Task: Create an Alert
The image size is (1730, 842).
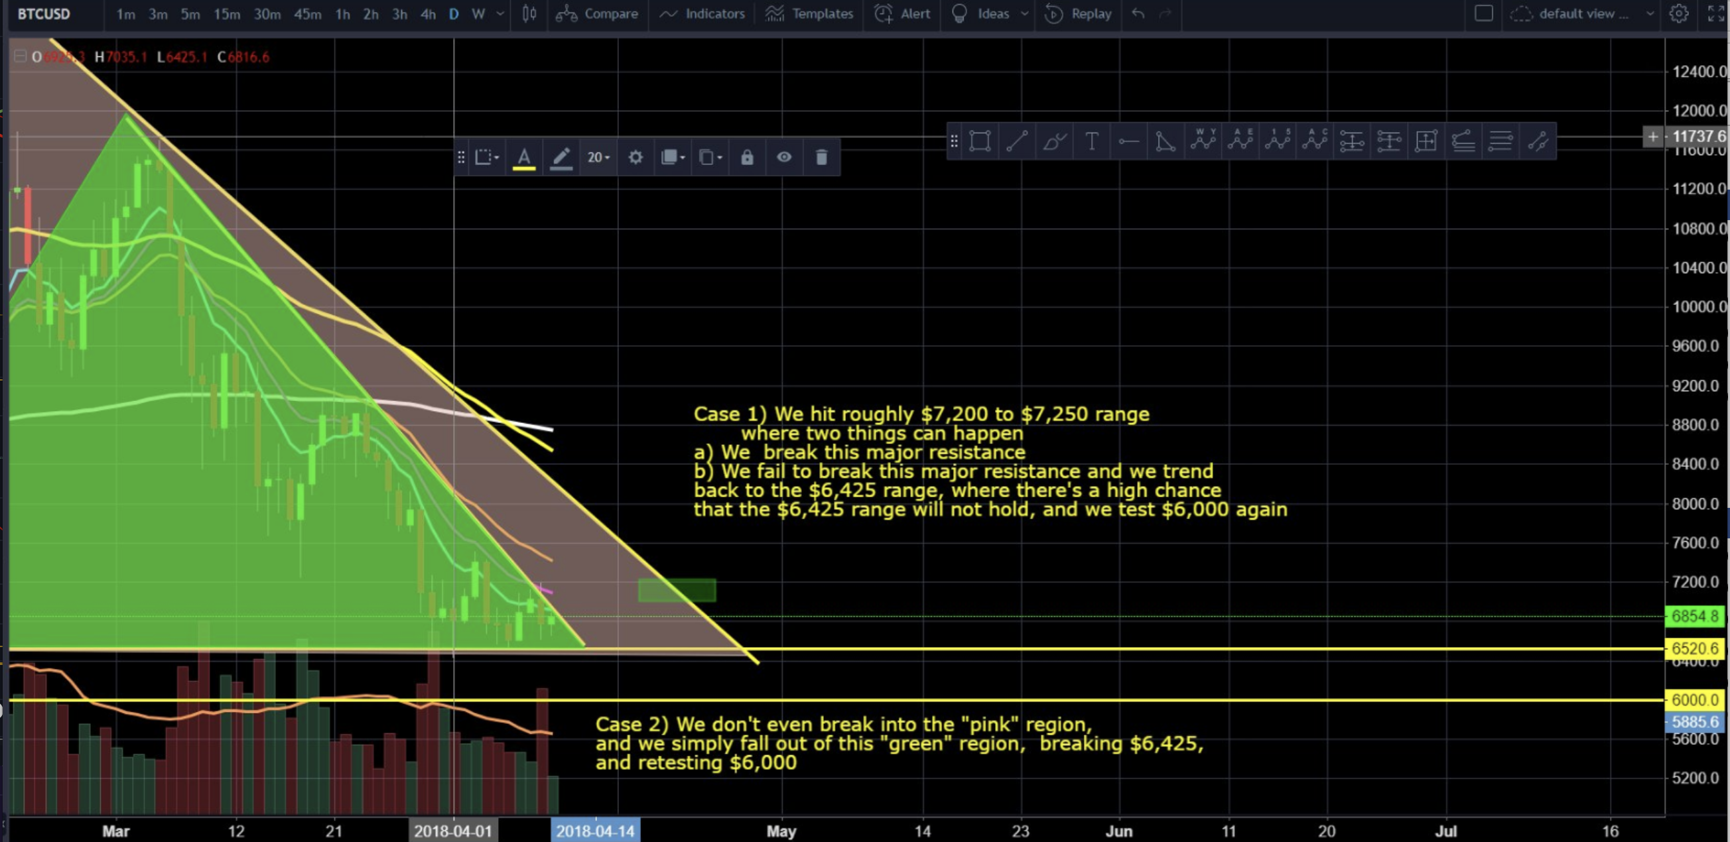Action: (902, 13)
